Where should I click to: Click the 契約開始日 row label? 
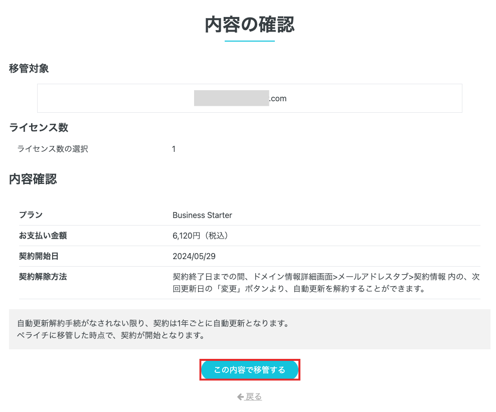(39, 256)
